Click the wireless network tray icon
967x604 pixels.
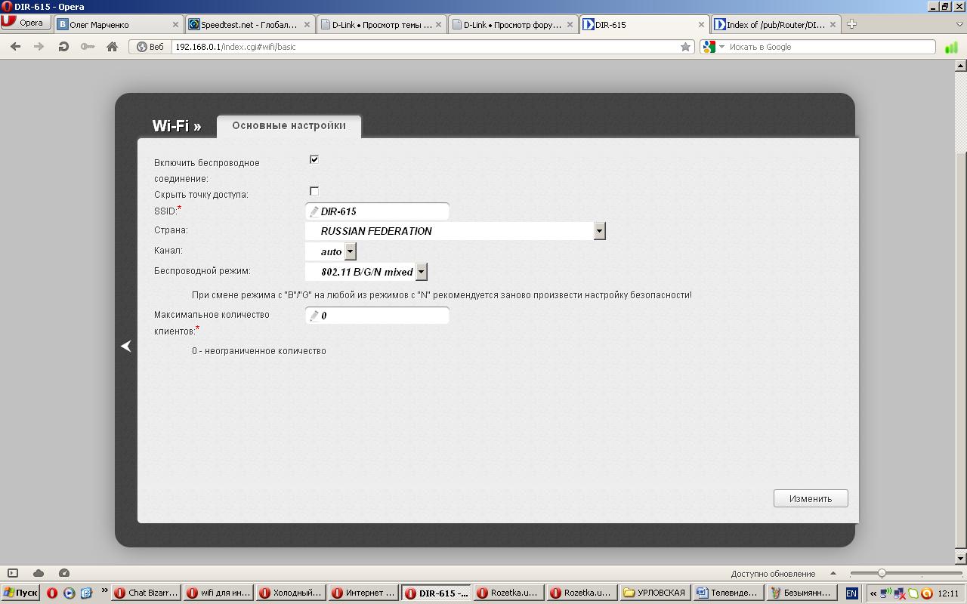(886, 593)
